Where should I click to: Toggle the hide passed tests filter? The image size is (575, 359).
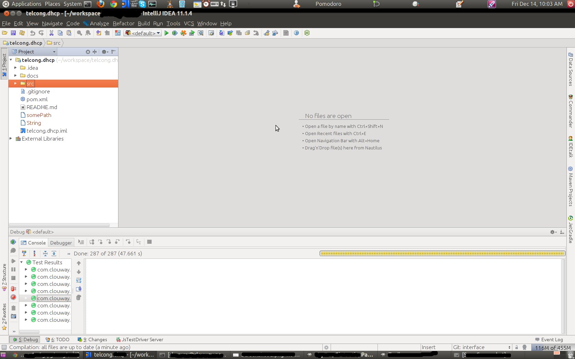24,253
